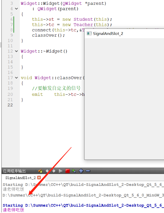Click the SignalAndSlot_2 window title icon
164x213 pixels.
tap(89, 33)
